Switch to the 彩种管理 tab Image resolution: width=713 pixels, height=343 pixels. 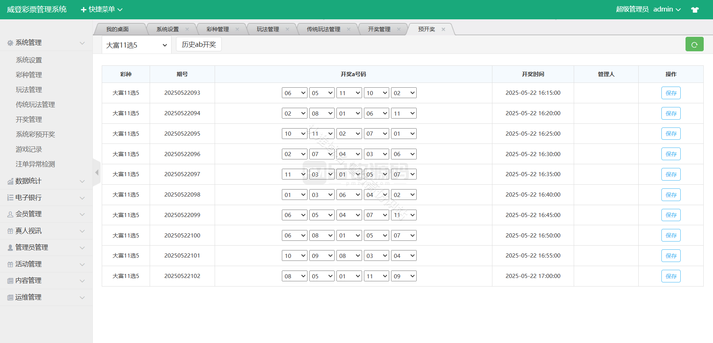click(x=218, y=29)
